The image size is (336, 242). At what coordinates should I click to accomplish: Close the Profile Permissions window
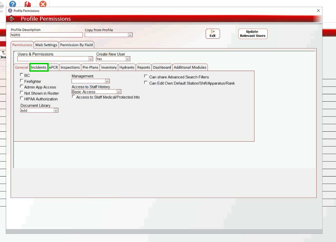pyautogui.click(x=318, y=11)
